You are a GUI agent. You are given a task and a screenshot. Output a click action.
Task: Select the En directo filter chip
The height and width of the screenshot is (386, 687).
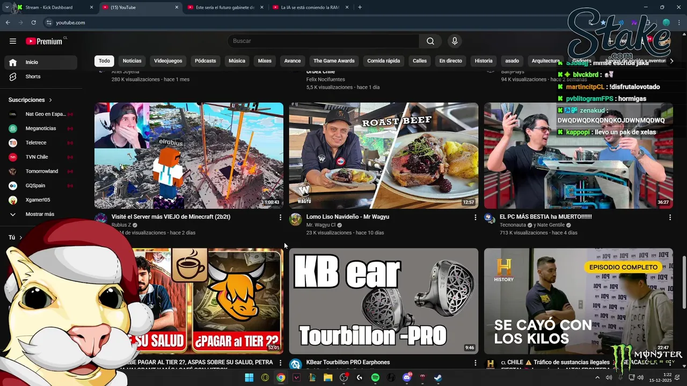(x=451, y=61)
